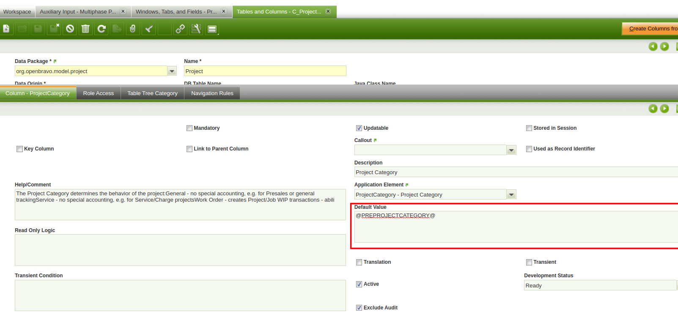678x320 pixels.
Task: Click the Create Columns from DB button
Action: [651, 29]
